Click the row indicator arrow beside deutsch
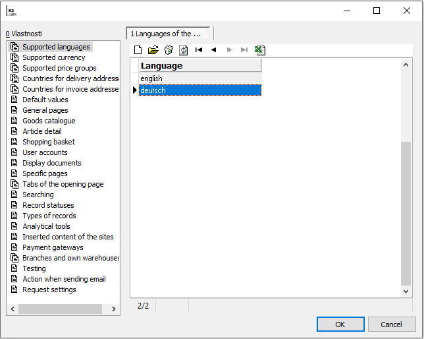Image resolution: width=424 pixels, height=339 pixels. pos(135,90)
